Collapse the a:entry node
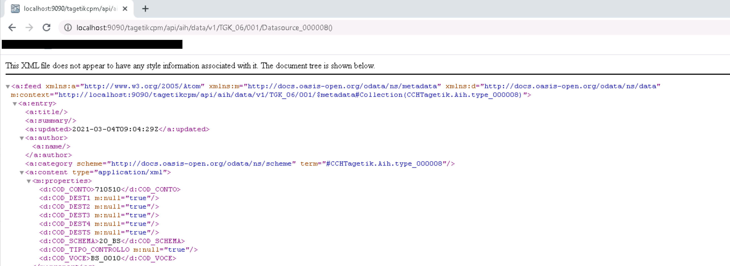The width and height of the screenshot is (730, 266). (15, 104)
